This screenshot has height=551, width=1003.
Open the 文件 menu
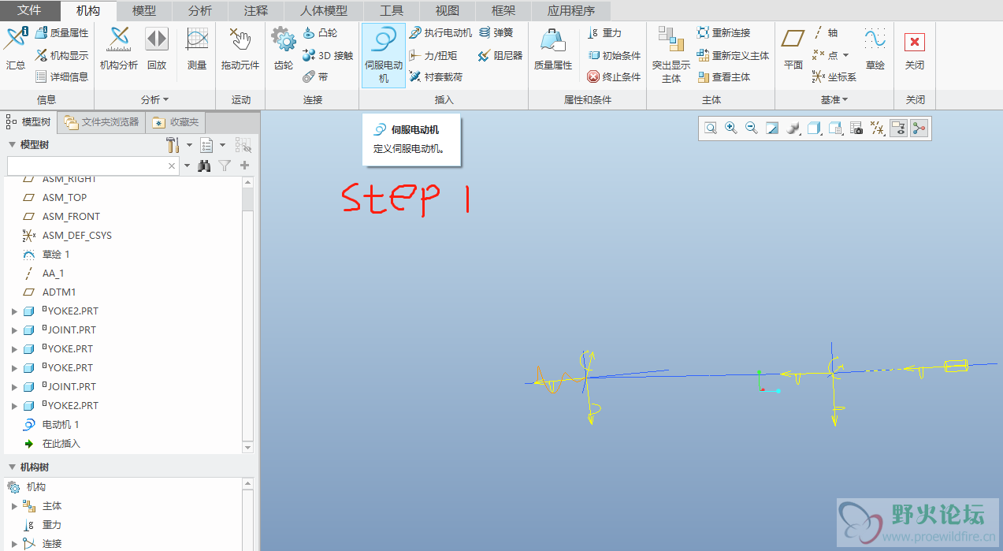pyautogui.click(x=29, y=11)
